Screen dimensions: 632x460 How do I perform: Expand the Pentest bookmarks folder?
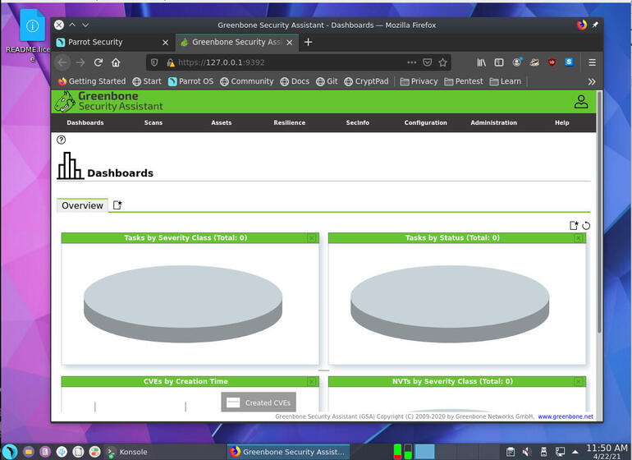[464, 81]
